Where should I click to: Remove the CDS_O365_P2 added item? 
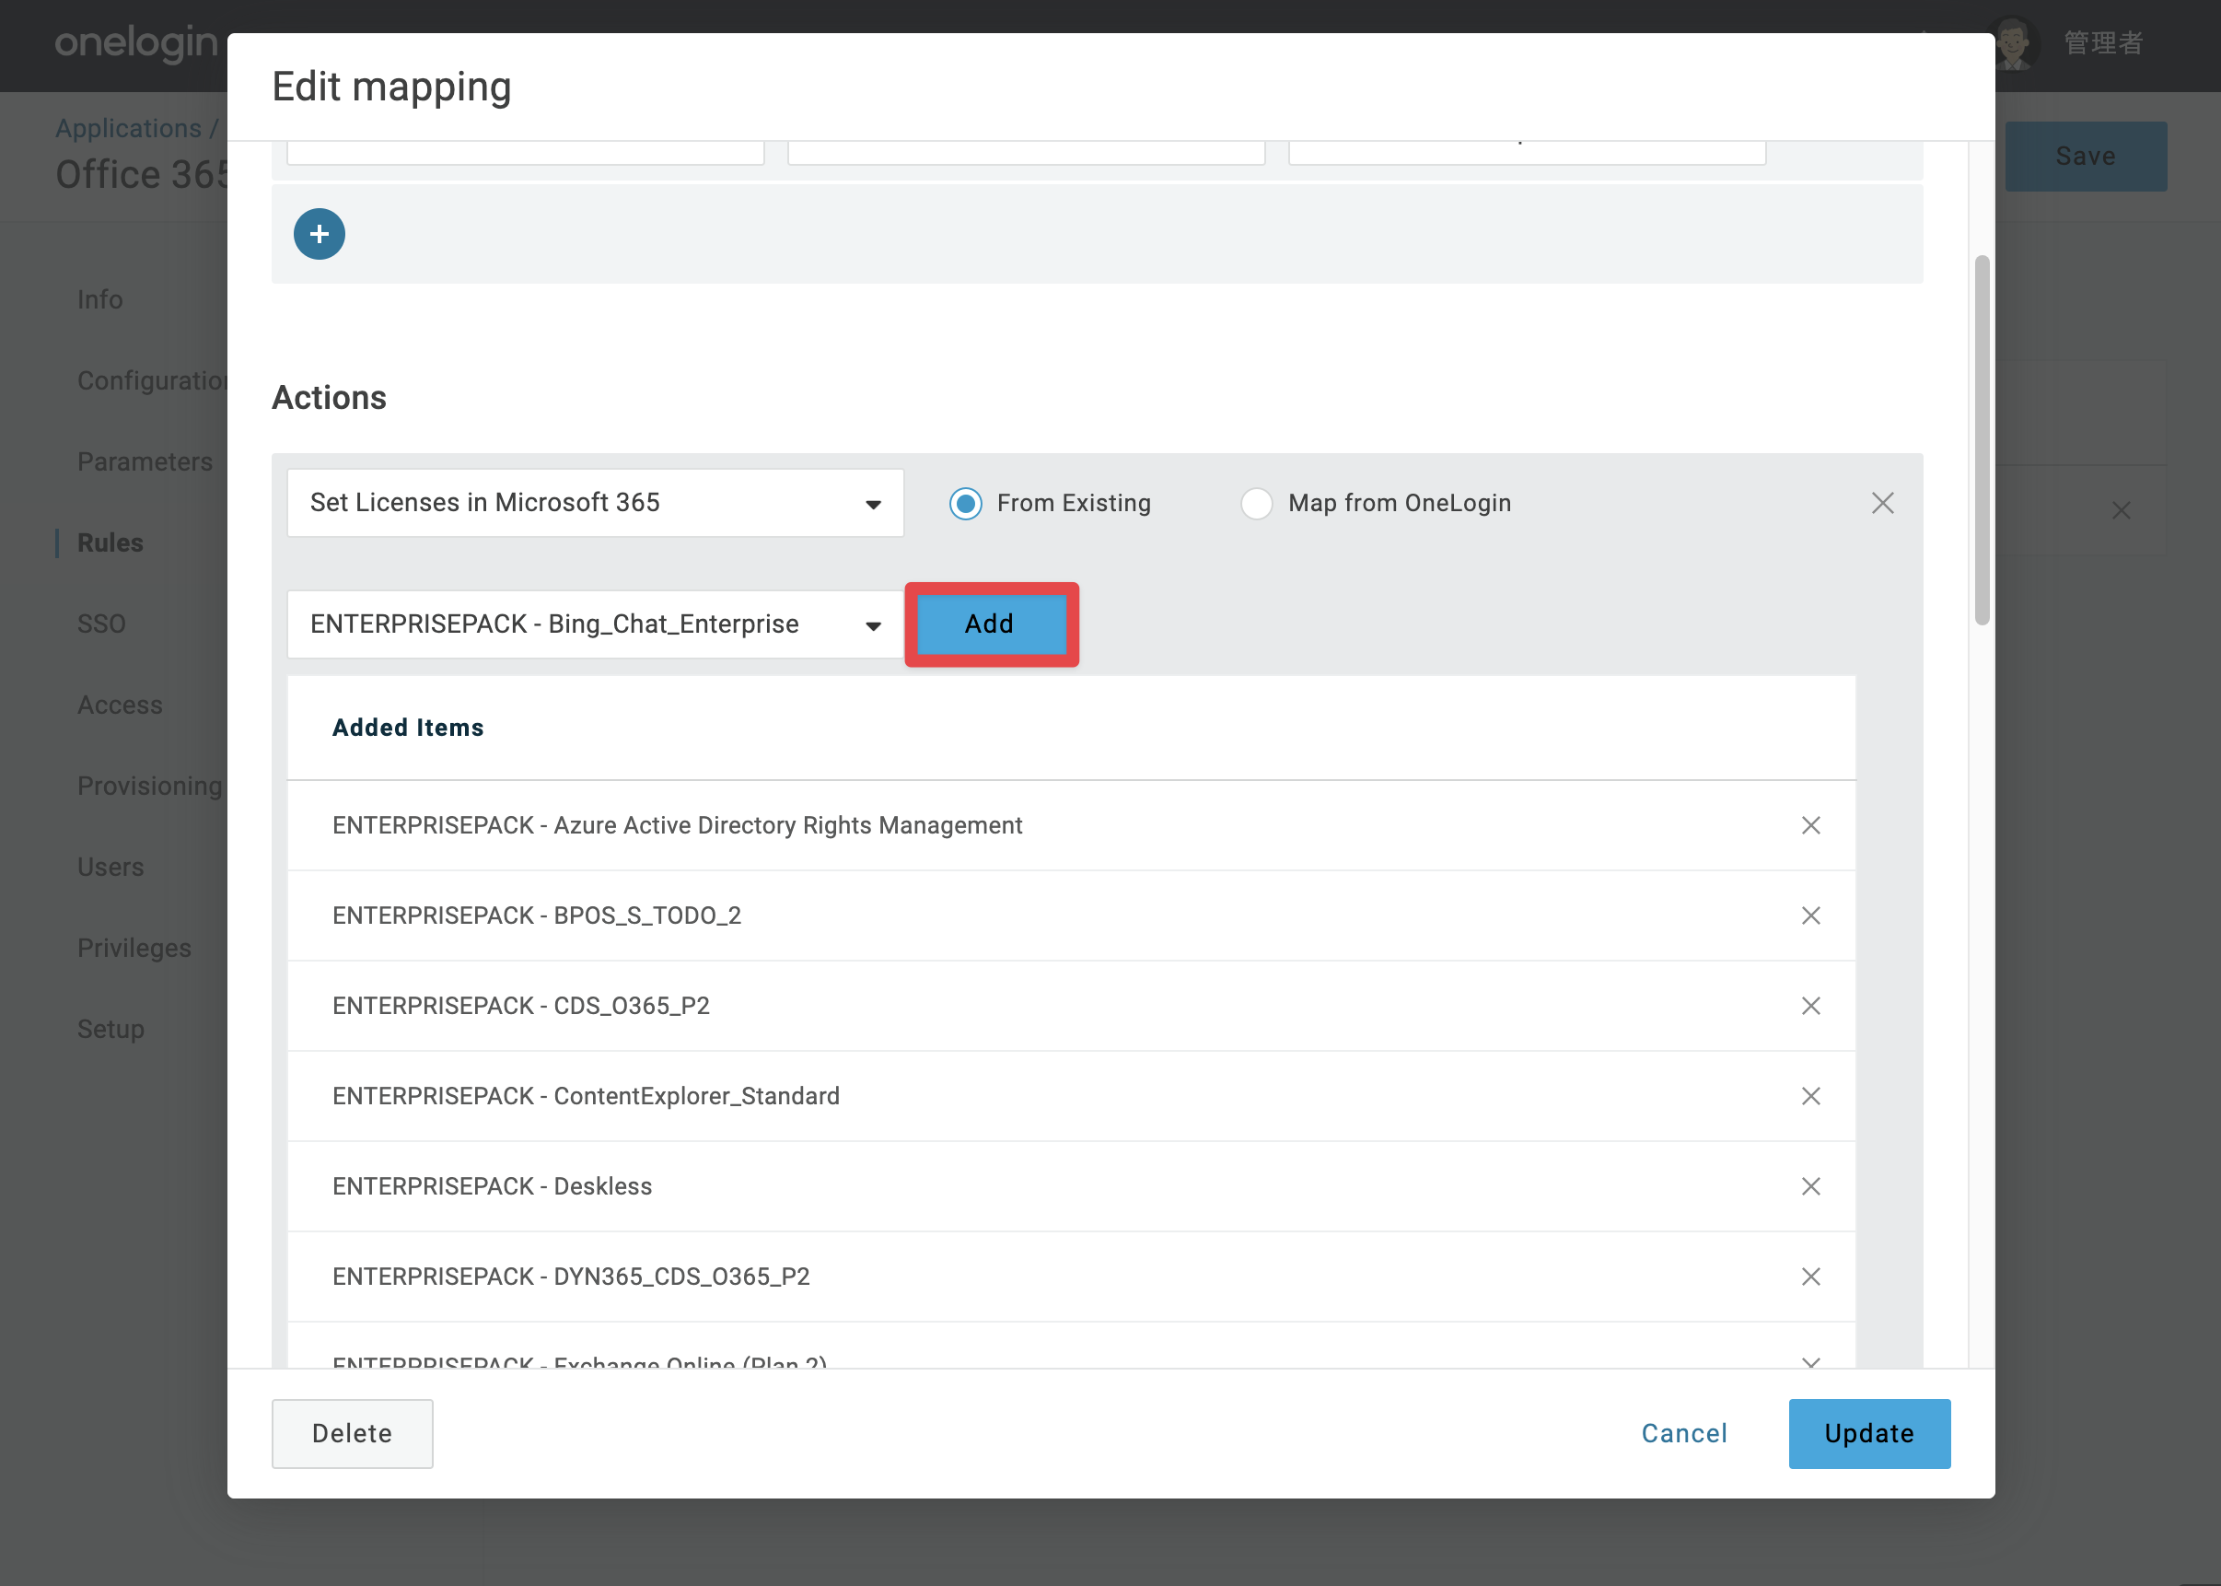click(1810, 1006)
